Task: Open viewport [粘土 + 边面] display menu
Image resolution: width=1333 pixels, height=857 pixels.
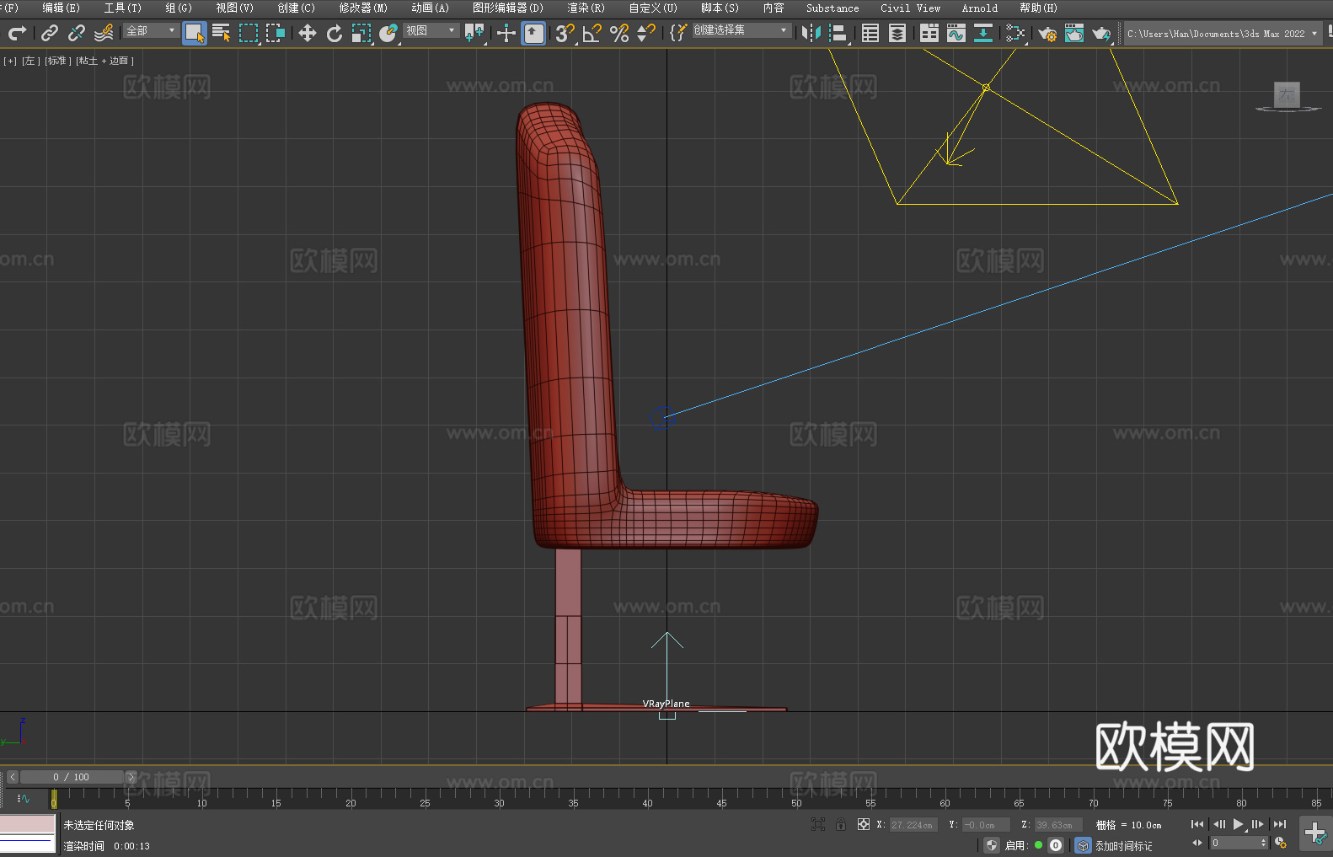Action: tap(105, 61)
